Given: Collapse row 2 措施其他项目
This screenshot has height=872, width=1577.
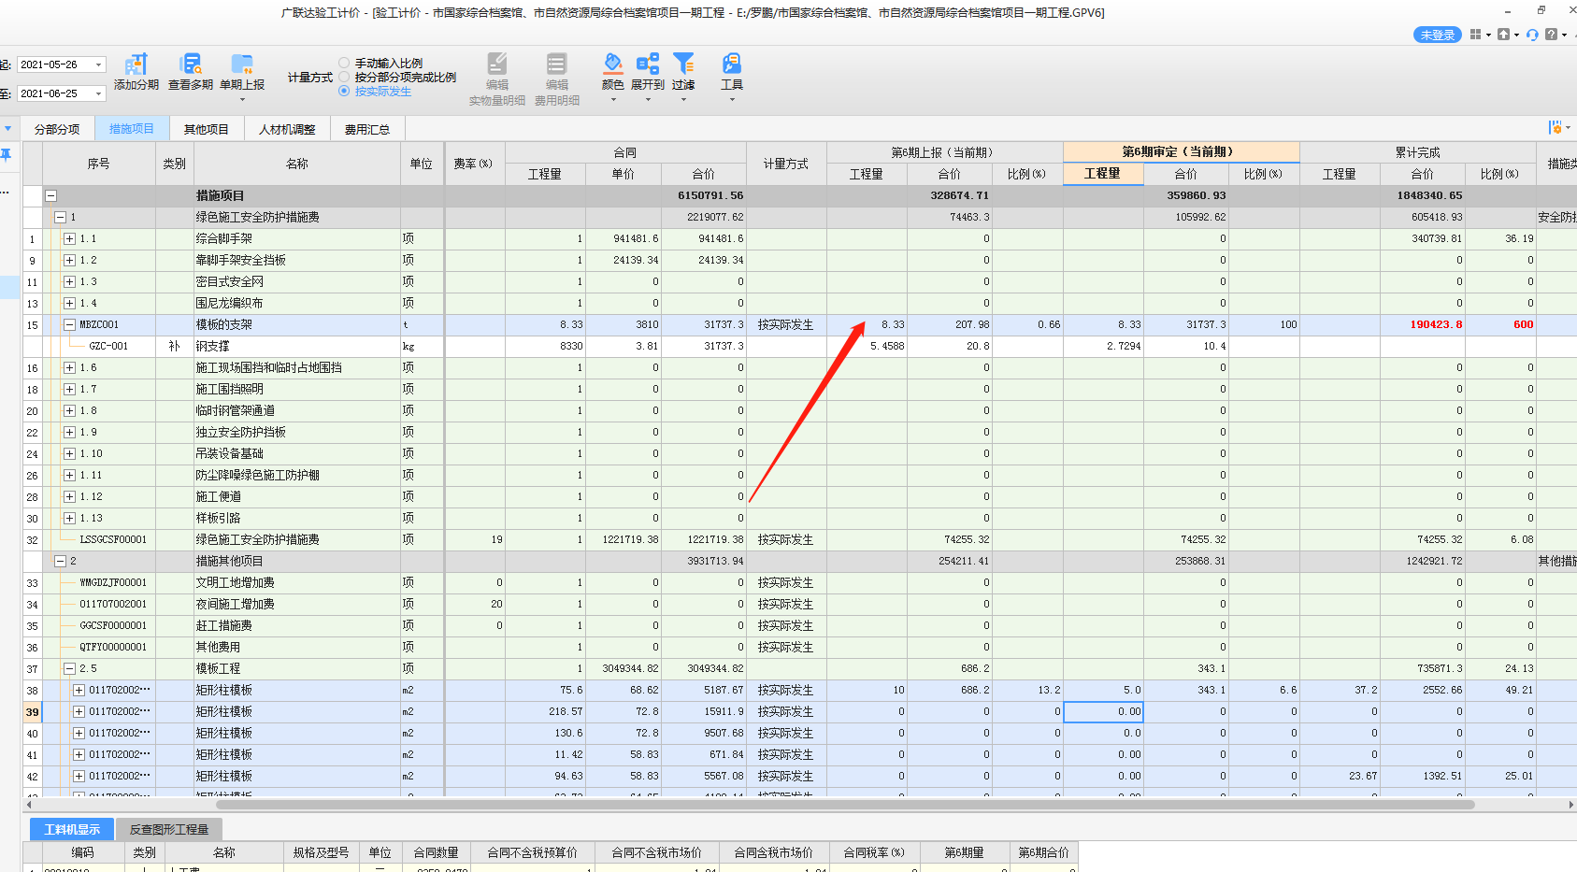Looking at the screenshot, I should point(60,562).
